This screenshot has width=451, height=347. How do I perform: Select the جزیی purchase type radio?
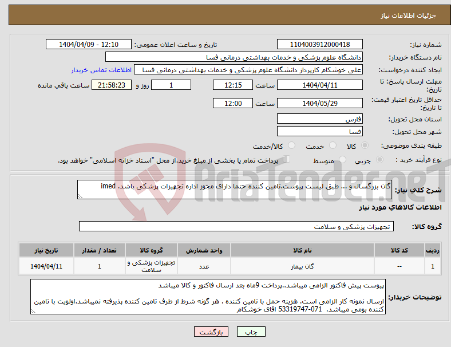coord(379,159)
